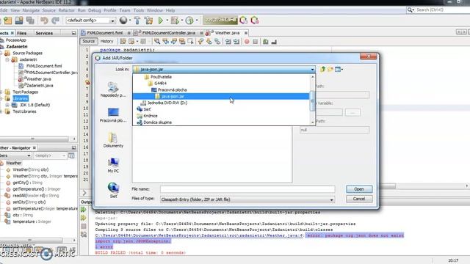The height and width of the screenshot is (264, 470).
Task: Switch to FXMLDocumentController.java tab
Action: coord(168,33)
